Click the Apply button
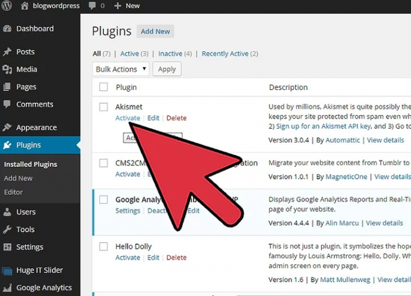The image size is (411, 296). 167,69
